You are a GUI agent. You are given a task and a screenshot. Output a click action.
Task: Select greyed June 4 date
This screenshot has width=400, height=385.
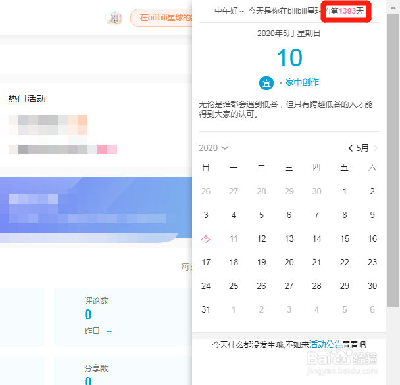(316, 310)
